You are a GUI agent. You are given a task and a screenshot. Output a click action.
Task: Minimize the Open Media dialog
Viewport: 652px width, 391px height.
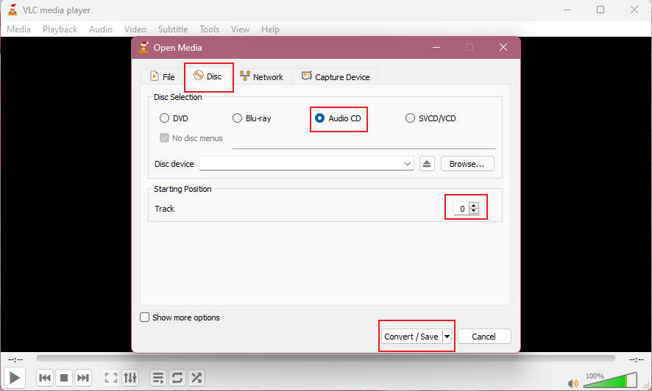point(436,47)
